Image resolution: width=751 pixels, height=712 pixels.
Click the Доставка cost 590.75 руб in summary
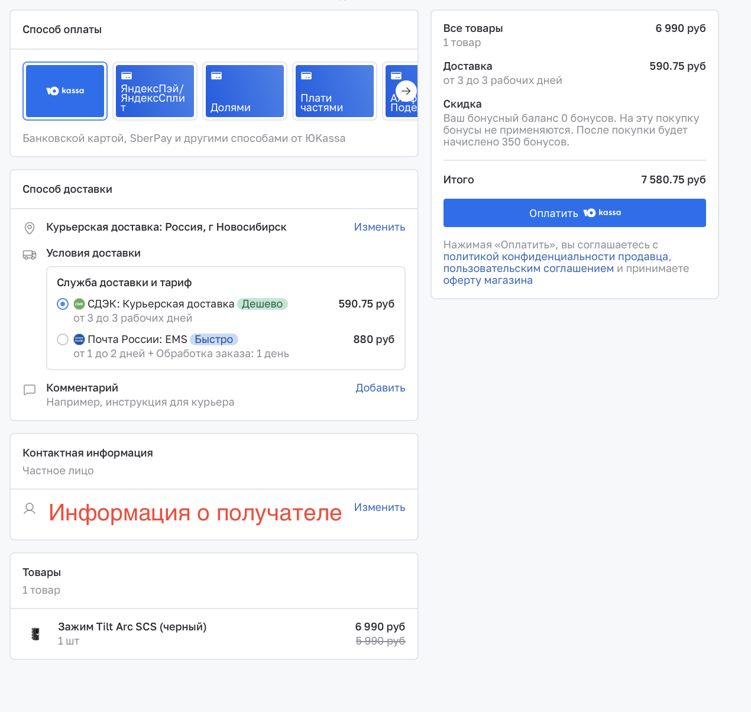[x=678, y=66]
